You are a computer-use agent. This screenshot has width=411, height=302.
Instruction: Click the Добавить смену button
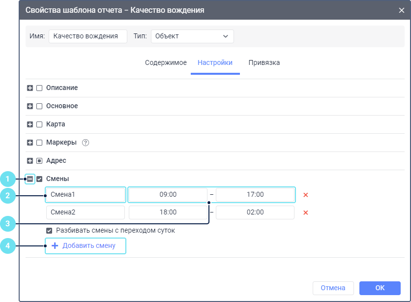point(86,246)
